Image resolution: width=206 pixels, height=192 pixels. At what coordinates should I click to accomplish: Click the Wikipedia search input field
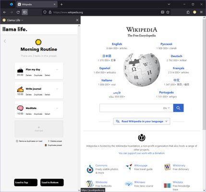tap(131, 108)
